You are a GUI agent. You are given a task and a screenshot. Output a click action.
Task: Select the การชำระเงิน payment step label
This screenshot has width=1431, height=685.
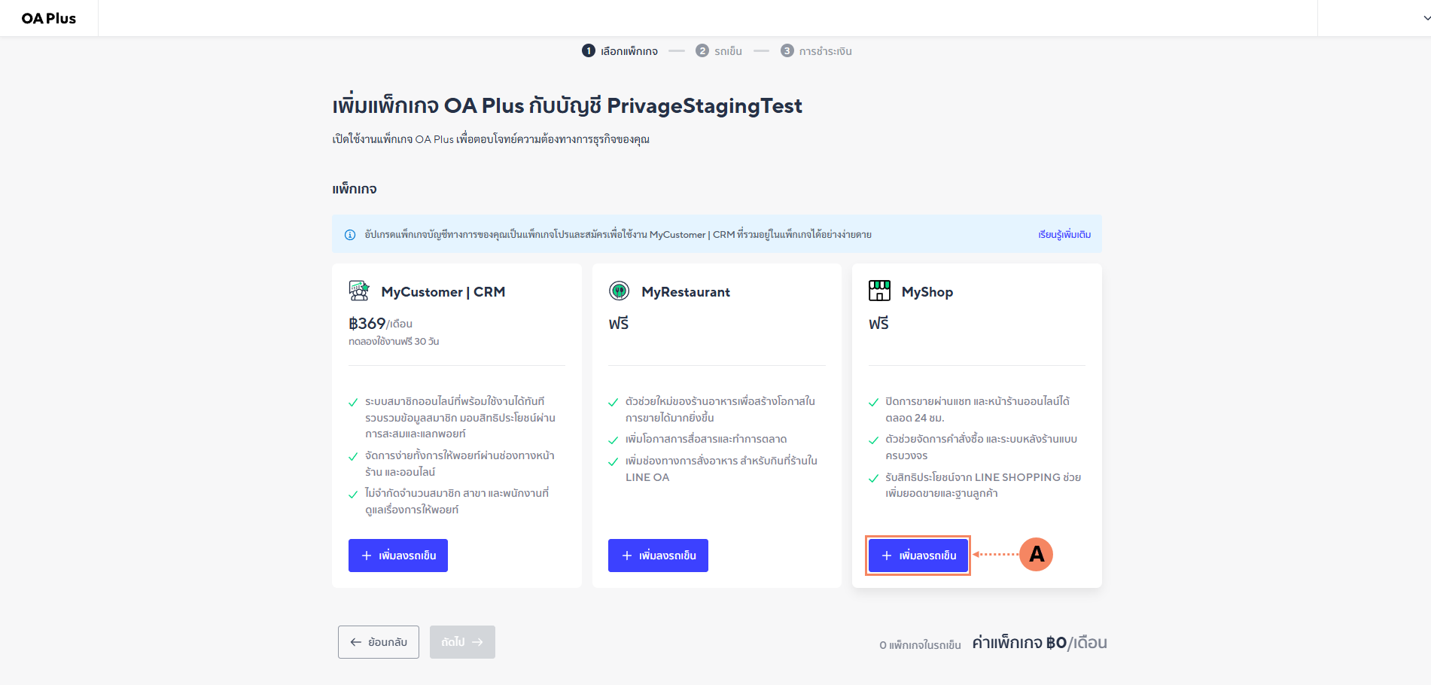pyautogui.click(x=825, y=51)
